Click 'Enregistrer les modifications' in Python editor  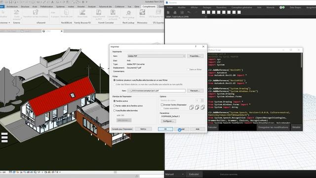tap(273, 128)
